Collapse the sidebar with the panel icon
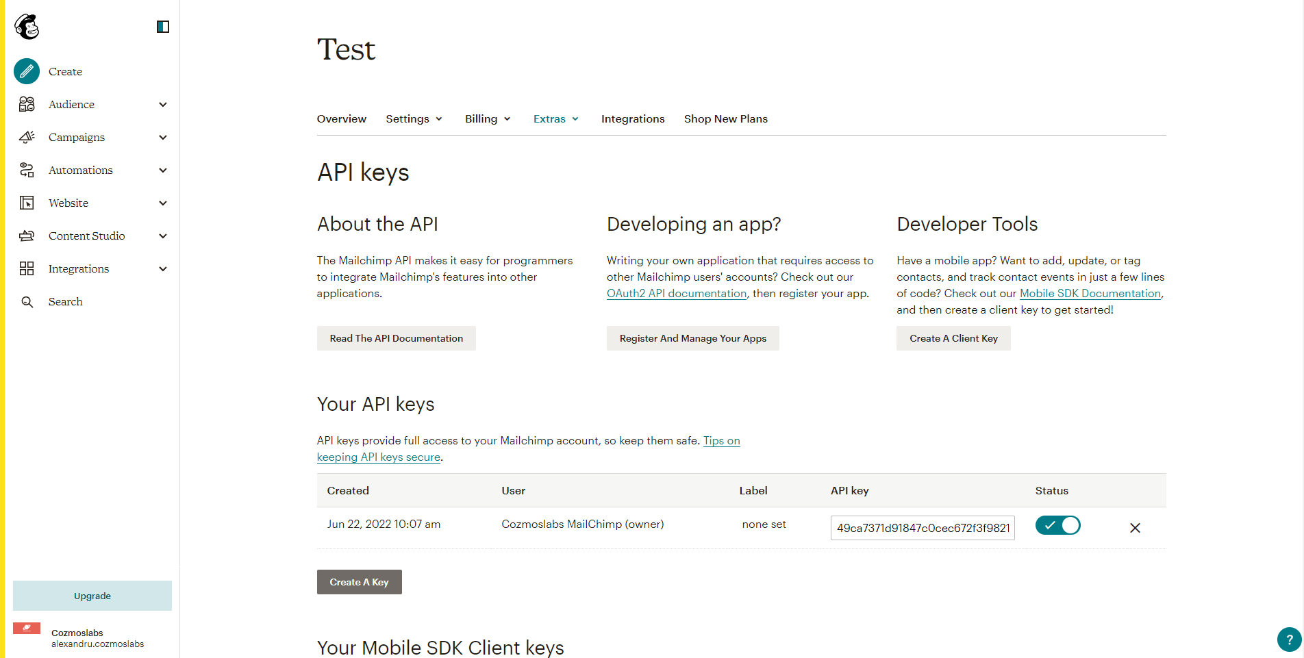 [x=163, y=27]
